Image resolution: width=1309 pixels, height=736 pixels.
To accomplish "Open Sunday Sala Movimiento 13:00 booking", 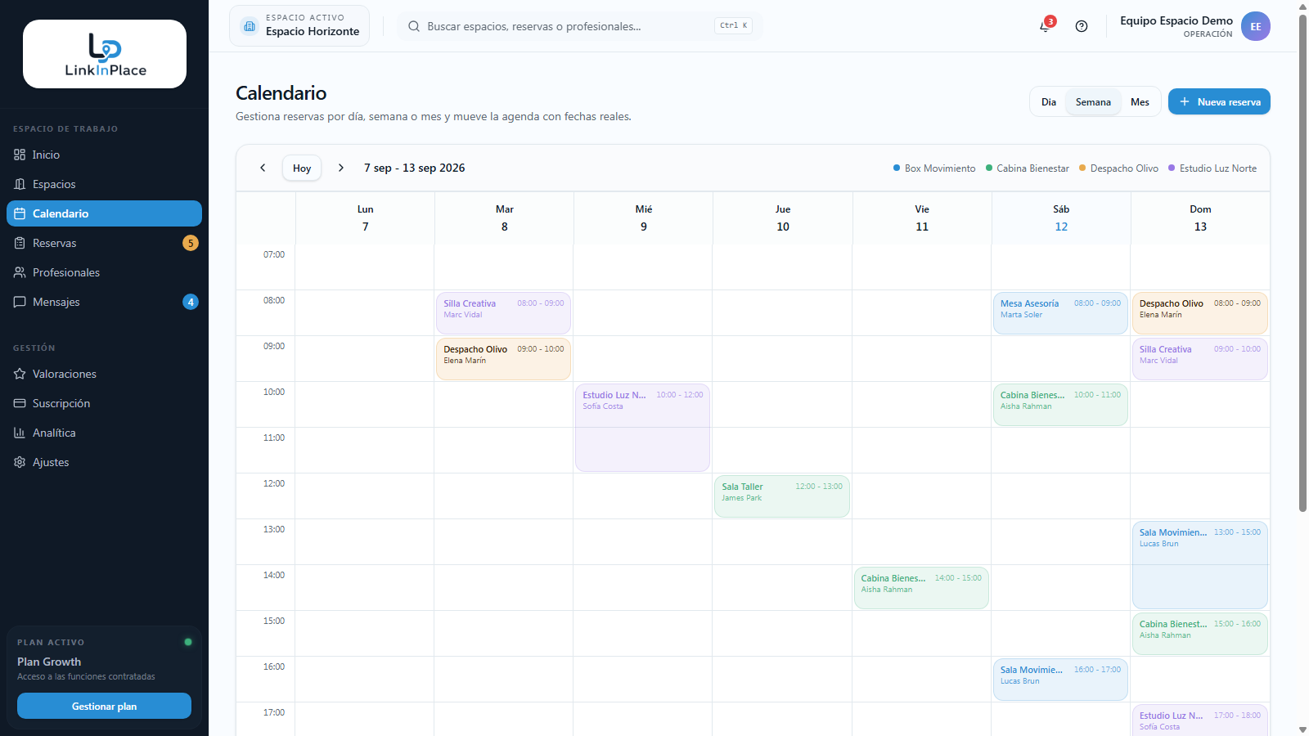I will tap(1200, 565).
